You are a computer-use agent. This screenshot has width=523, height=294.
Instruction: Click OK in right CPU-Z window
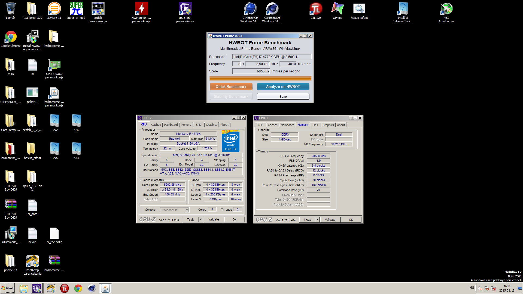click(x=351, y=220)
